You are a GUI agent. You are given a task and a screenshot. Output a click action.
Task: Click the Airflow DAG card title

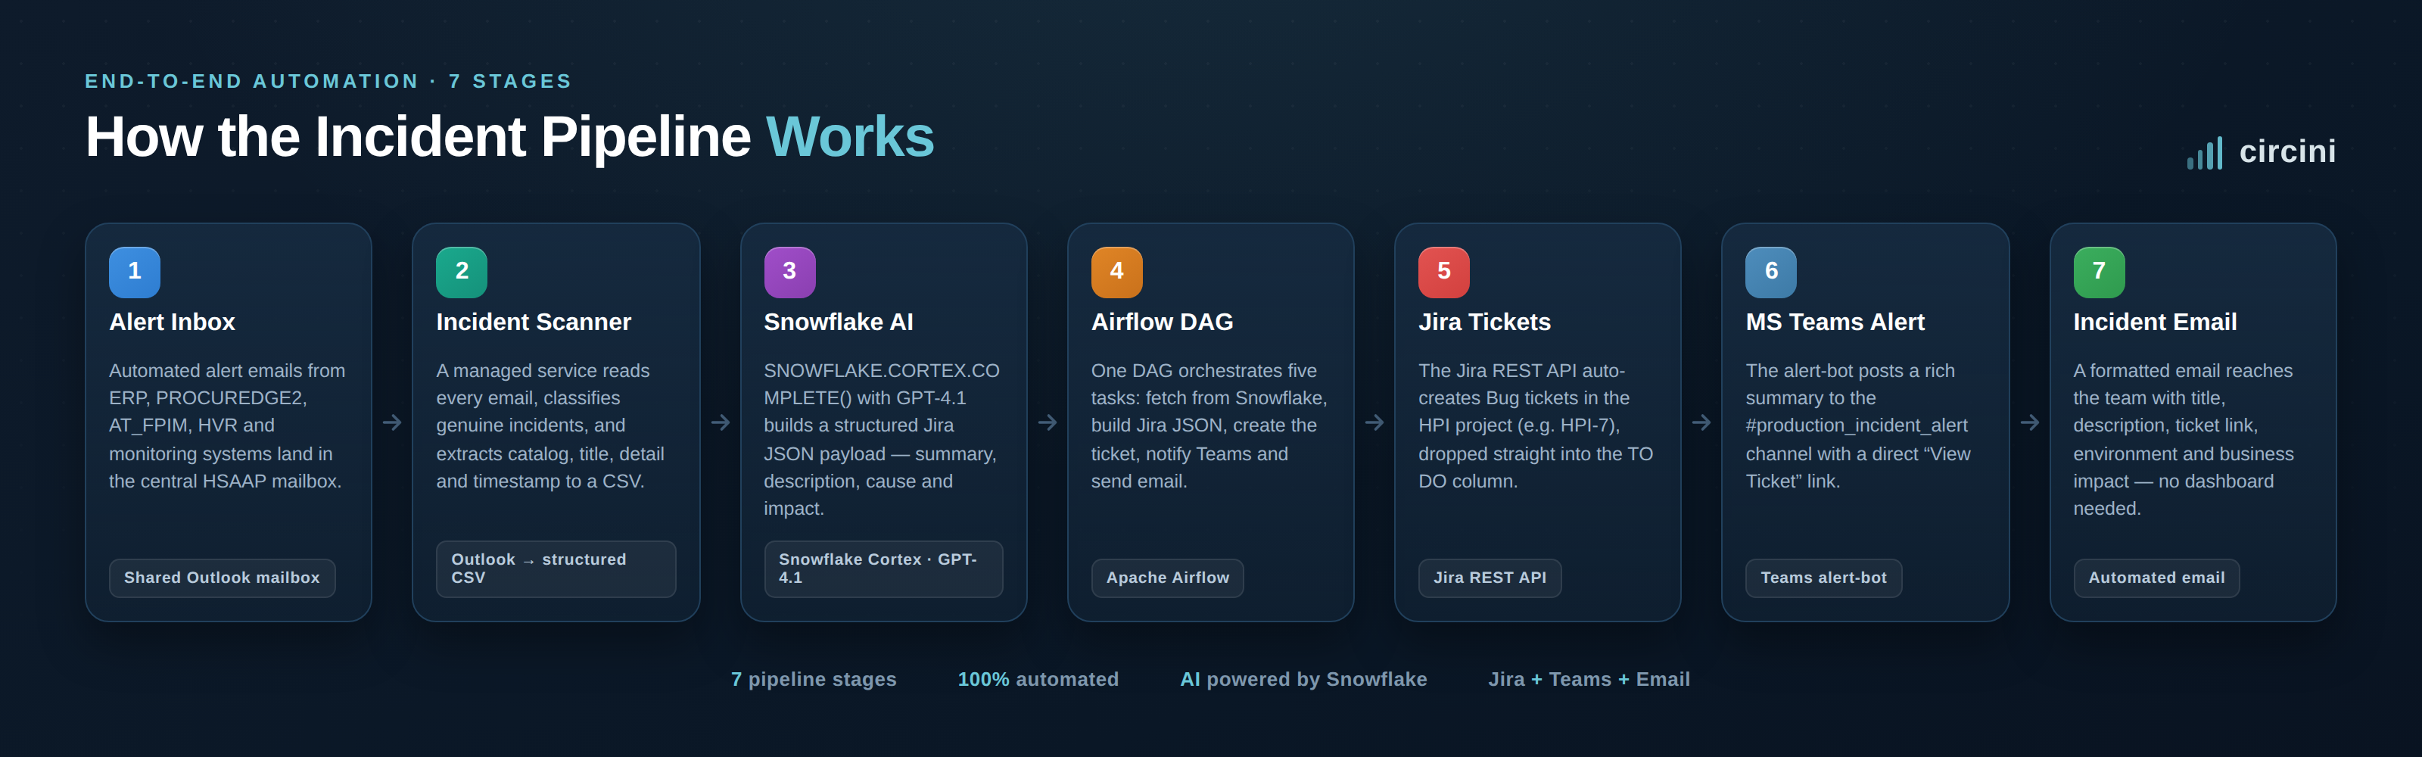[x=1162, y=322]
